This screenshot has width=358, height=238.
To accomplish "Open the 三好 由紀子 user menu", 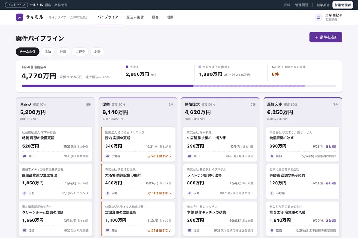I will 328,17.
